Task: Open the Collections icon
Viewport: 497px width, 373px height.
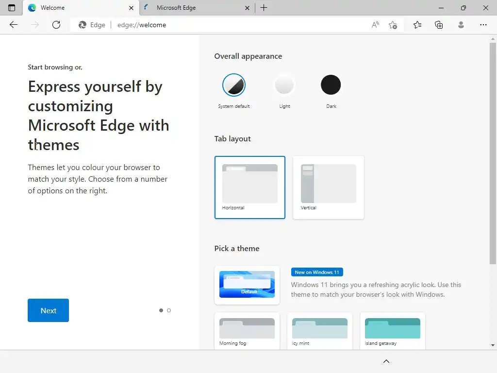Action: click(x=439, y=25)
